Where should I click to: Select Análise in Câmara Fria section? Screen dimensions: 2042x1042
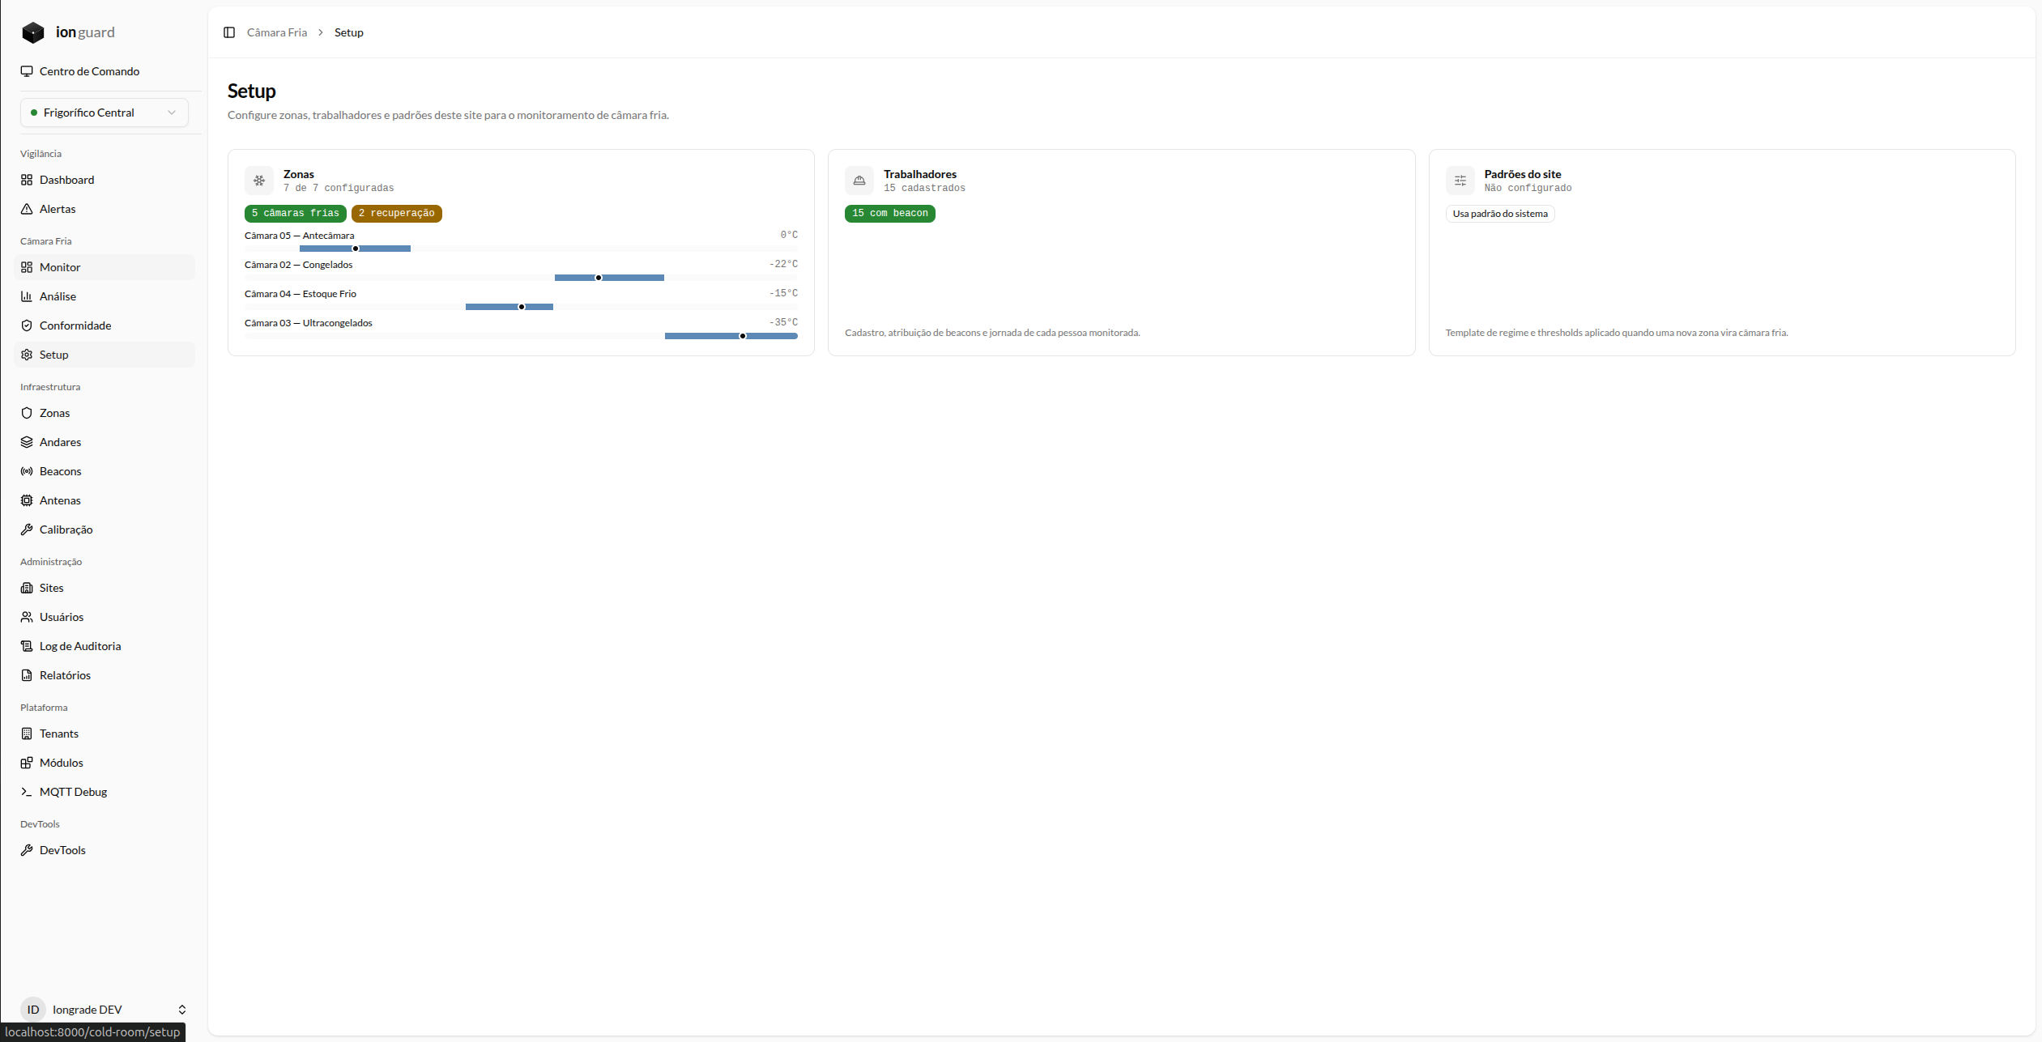point(104,296)
